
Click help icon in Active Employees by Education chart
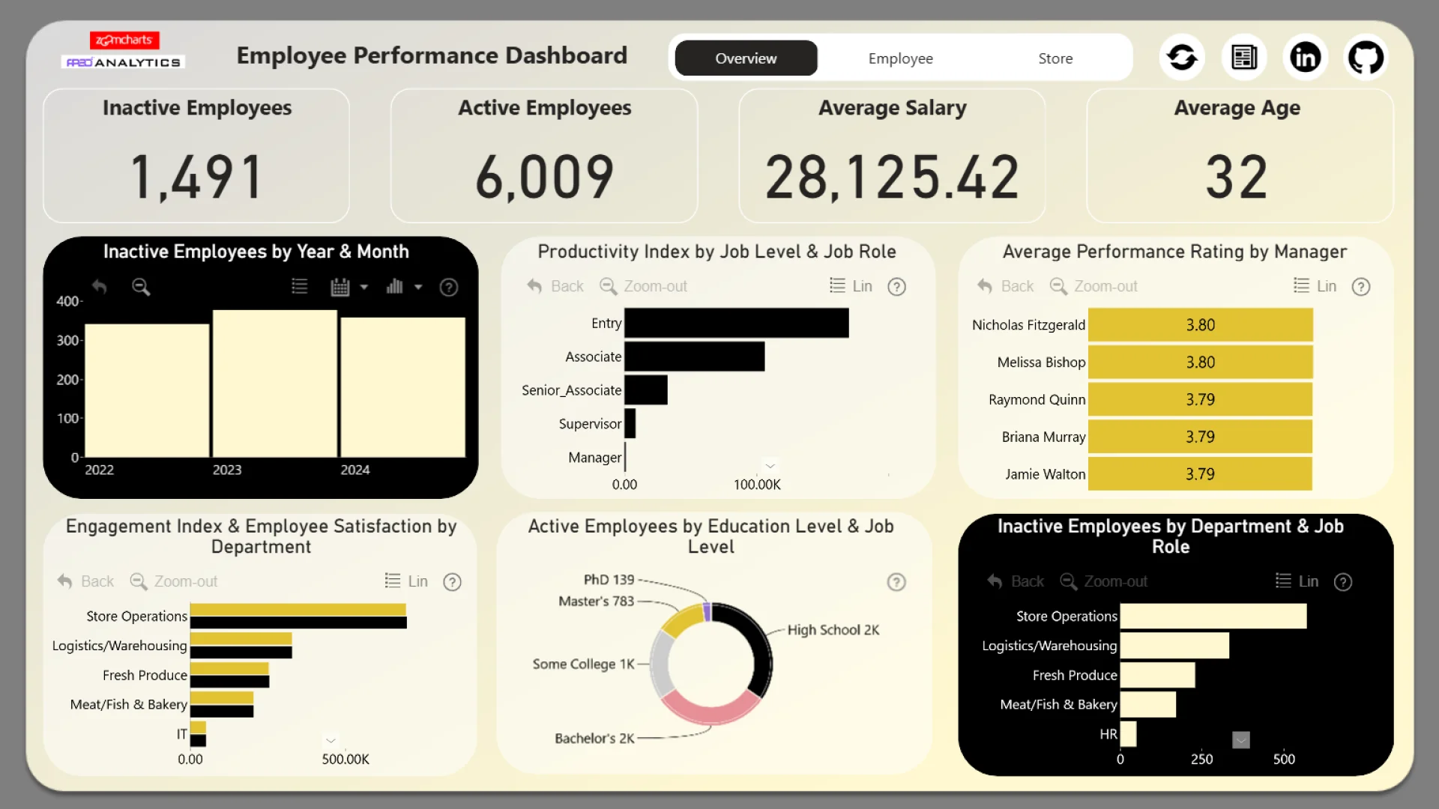896,582
